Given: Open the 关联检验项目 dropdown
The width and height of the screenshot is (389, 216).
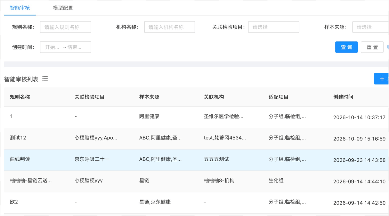Looking at the screenshot, I should point(274,27).
